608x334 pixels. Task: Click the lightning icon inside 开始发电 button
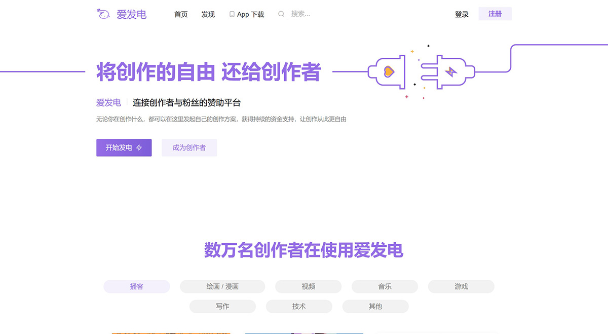click(x=138, y=147)
